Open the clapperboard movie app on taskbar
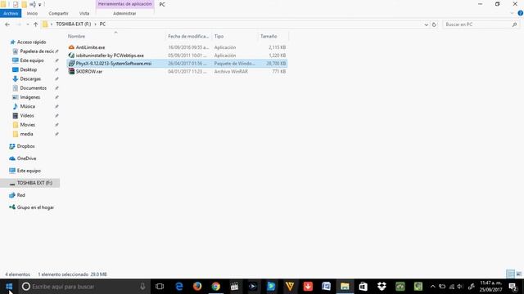The image size is (524, 294). [234, 287]
